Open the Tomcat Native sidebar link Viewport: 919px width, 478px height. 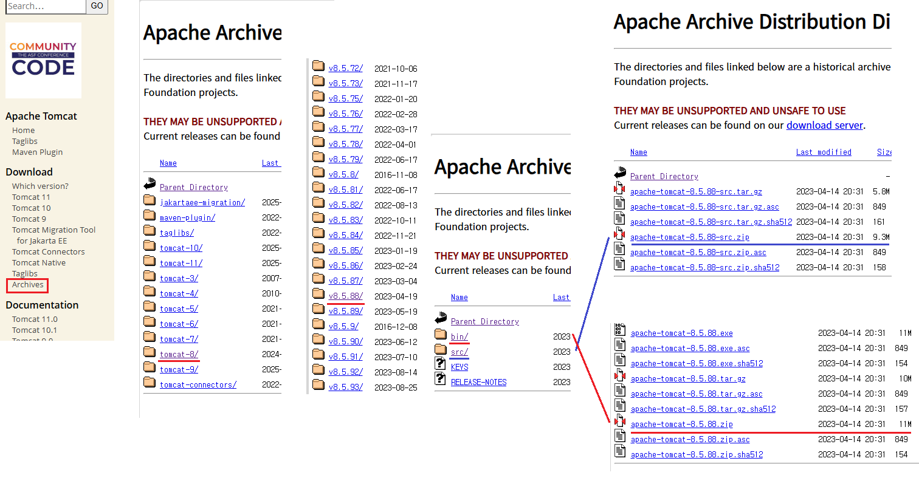(x=39, y=263)
